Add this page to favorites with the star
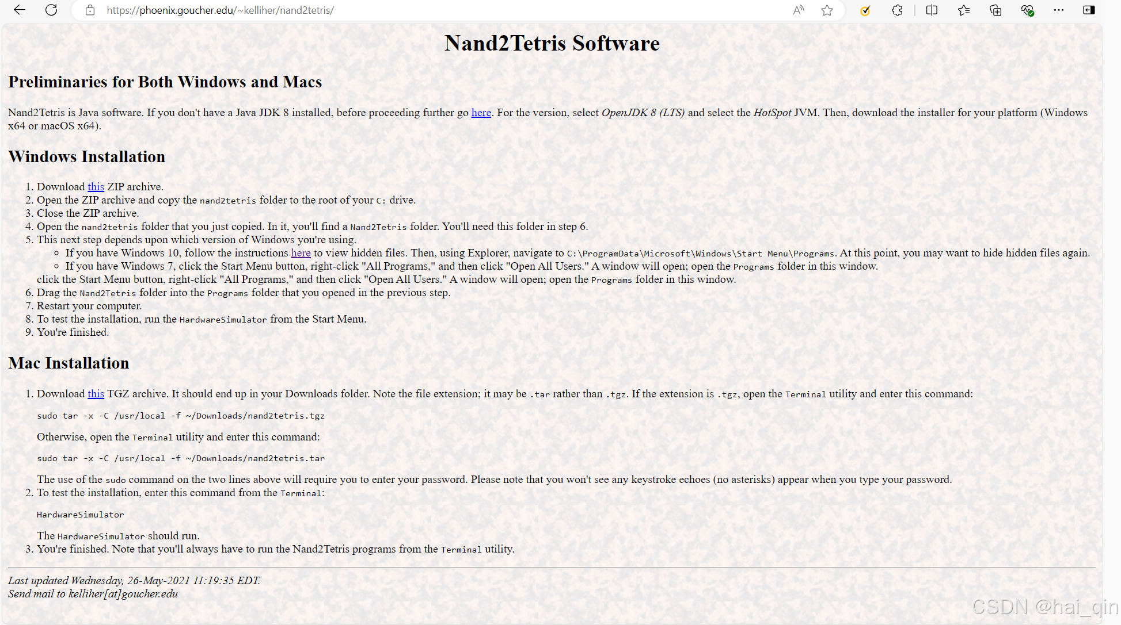This screenshot has height=625, width=1121. coord(827,10)
